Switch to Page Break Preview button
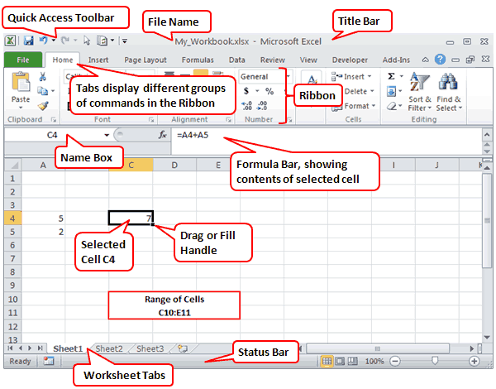Screen dimensions: 496x389 point(353,361)
